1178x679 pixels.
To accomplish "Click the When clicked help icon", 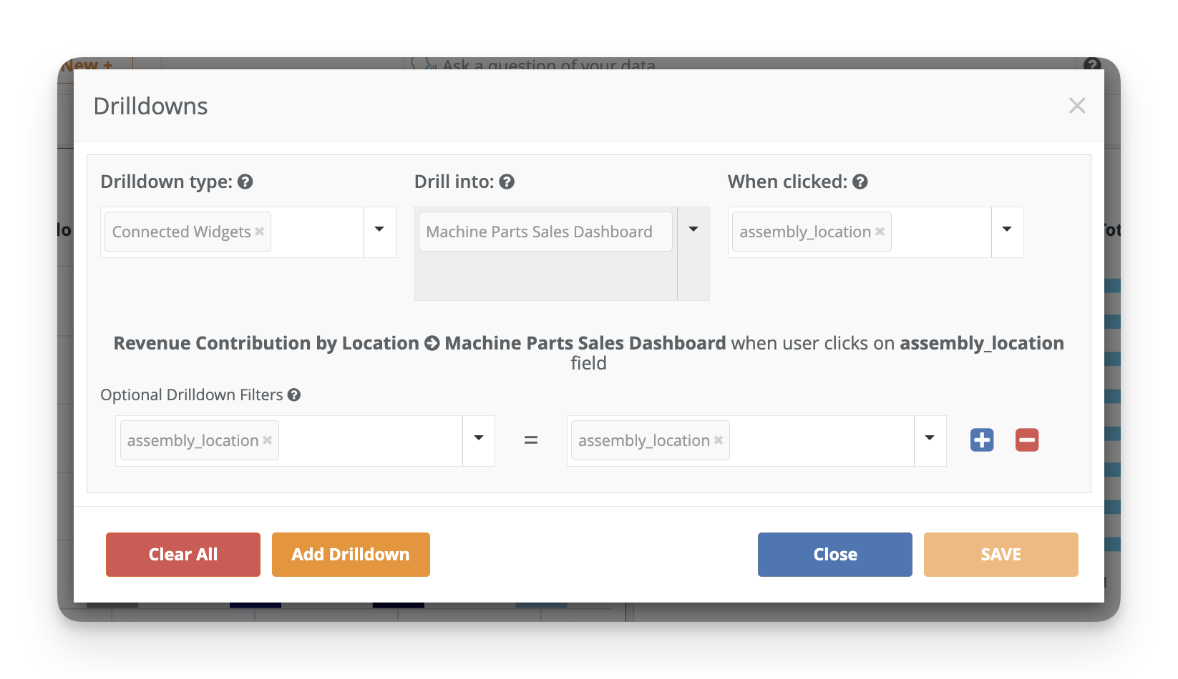I will point(860,182).
